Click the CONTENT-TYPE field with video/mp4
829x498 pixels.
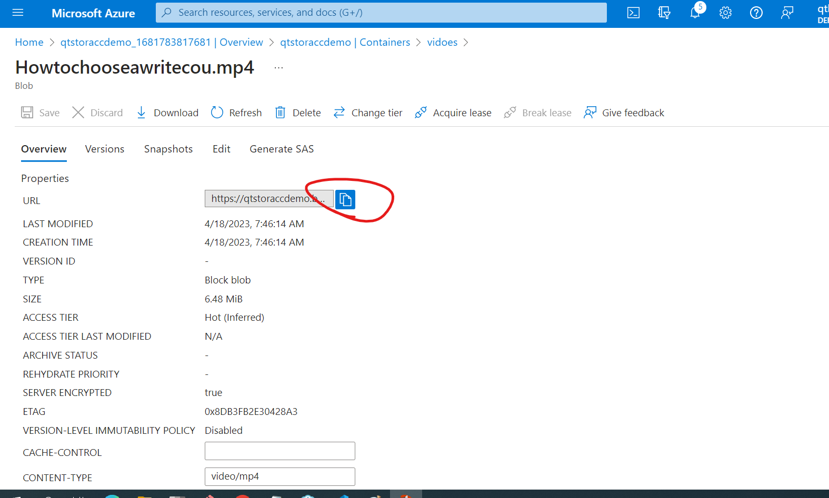[x=280, y=476]
